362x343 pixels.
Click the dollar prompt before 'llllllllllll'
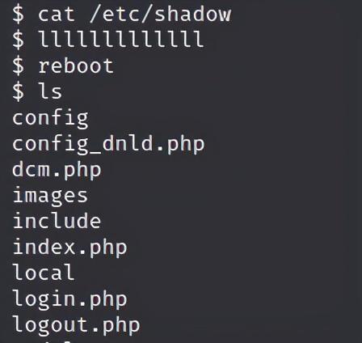point(18,40)
